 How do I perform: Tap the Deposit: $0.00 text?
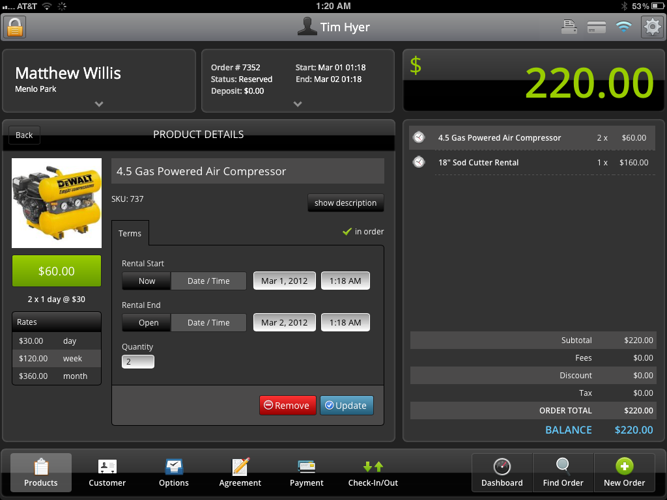(x=237, y=91)
